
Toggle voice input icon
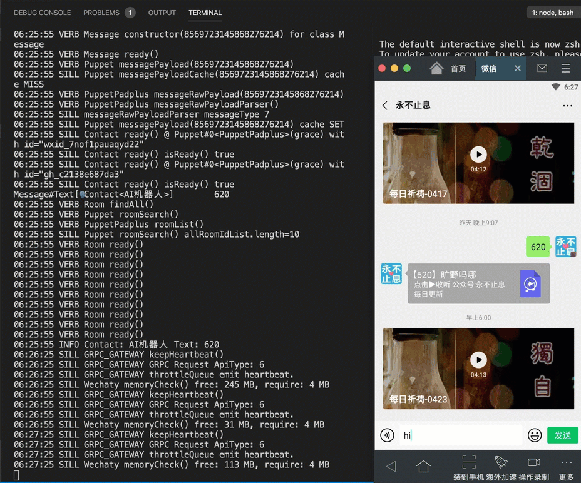pyautogui.click(x=387, y=435)
